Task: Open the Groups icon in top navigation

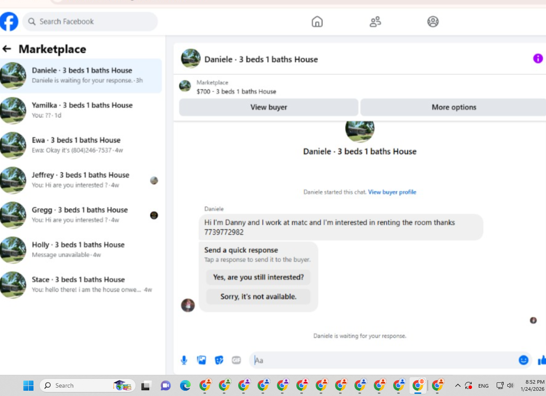Action: click(x=433, y=22)
